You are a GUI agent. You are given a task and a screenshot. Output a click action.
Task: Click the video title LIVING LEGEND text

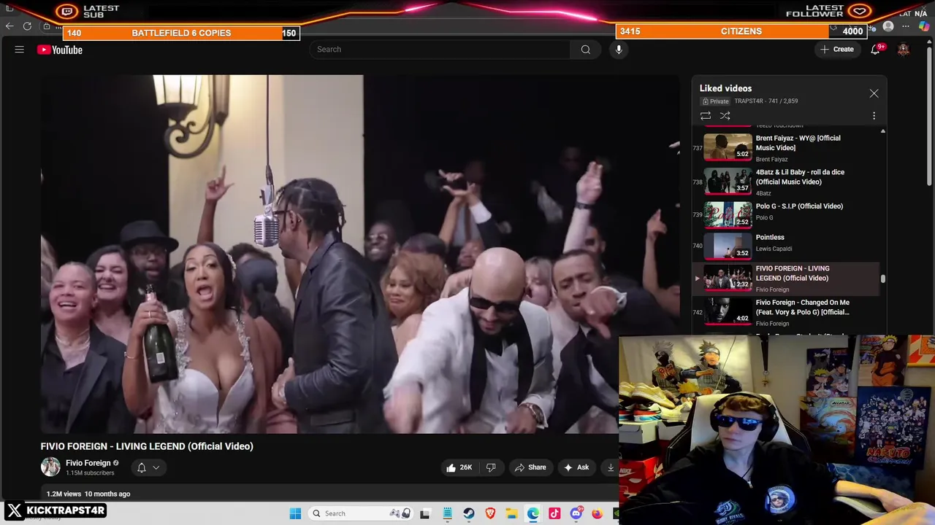[147, 446]
